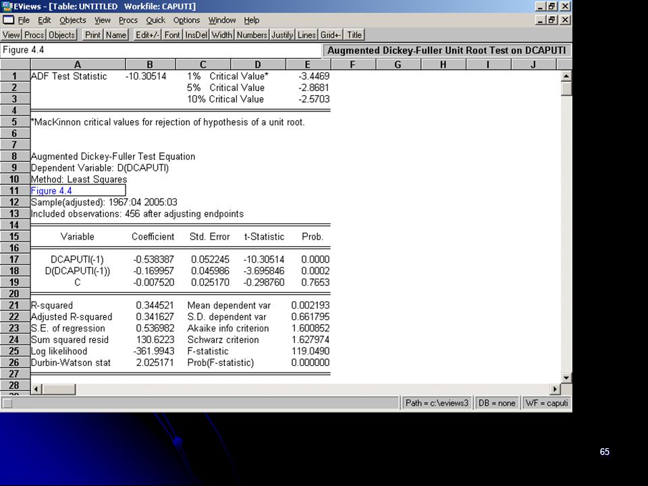This screenshot has height=486, width=648.
Task: Click the Justify button
Action: pos(282,35)
